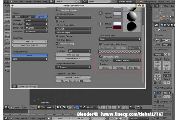This screenshot has height=120, width=175.
Task: Select the translate manipulator arrow icon
Action: (x=77, y=107)
